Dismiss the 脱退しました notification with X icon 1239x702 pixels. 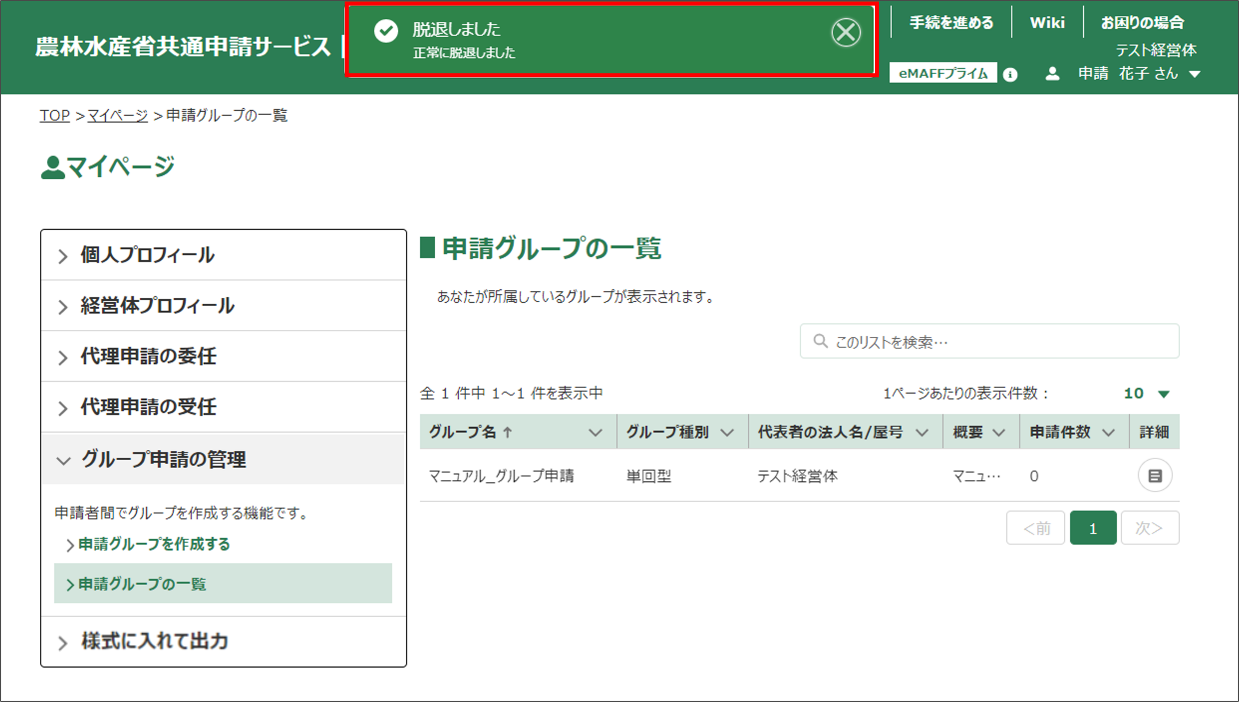click(x=846, y=33)
